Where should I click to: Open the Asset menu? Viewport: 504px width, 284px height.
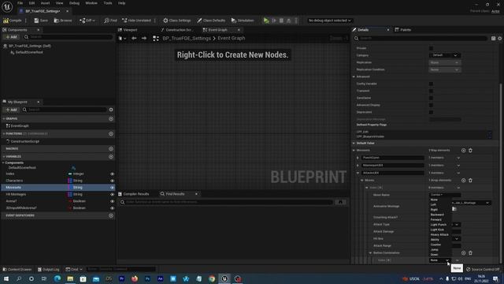pyautogui.click(x=45, y=3)
